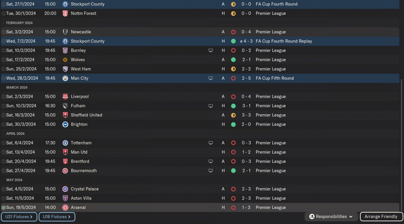Click the Premier League link for West Ham match
This screenshot has height=224, width=404.
tap(270, 69)
